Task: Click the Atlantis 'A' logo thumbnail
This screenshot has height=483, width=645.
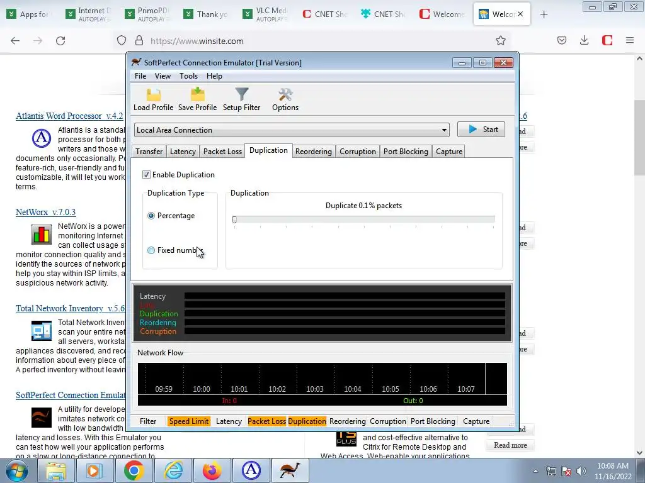Action: tap(42, 138)
